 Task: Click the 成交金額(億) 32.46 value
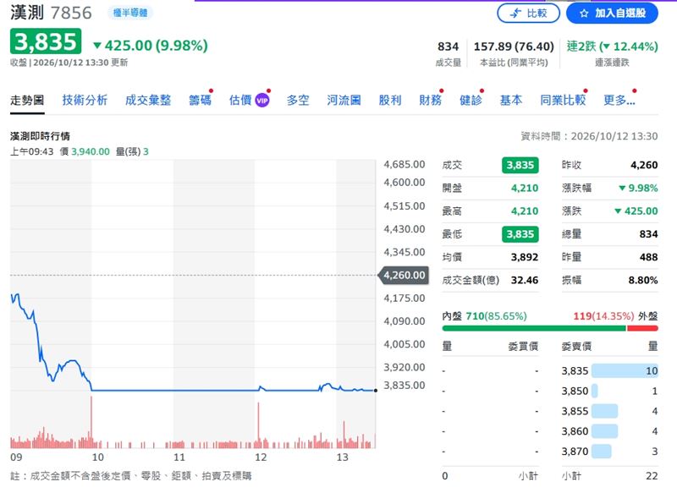525,280
